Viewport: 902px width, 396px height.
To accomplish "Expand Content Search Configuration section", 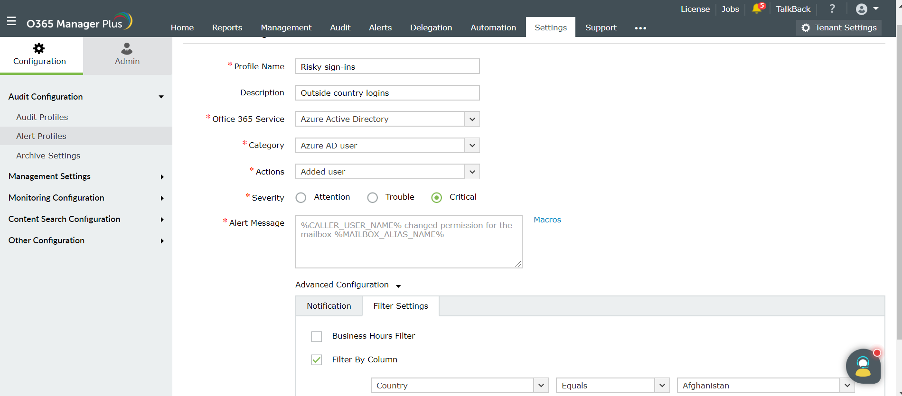I will point(86,219).
